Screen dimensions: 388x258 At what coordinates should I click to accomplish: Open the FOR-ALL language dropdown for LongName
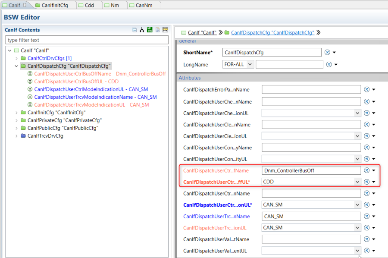click(250, 64)
